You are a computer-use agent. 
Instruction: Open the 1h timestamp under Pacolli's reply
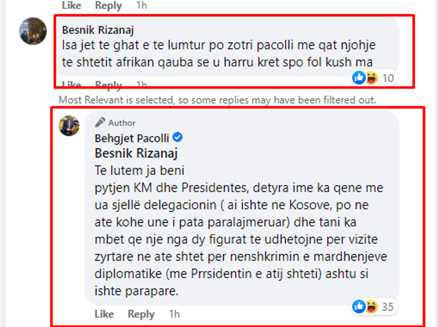point(174,314)
